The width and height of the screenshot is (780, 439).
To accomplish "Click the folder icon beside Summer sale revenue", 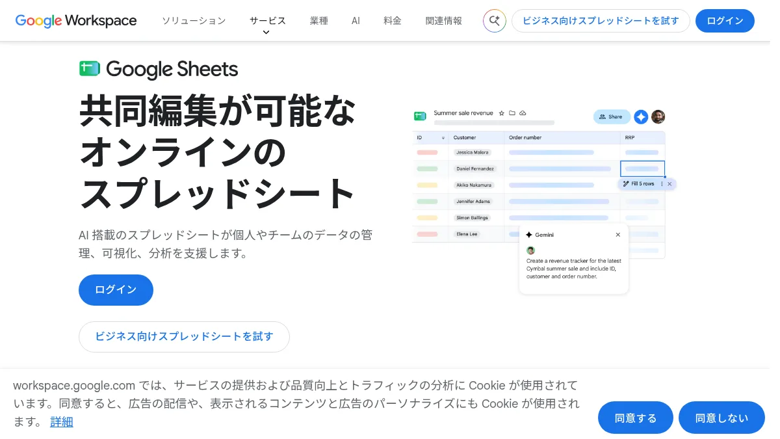I will pyautogui.click(x=512, y=113).
